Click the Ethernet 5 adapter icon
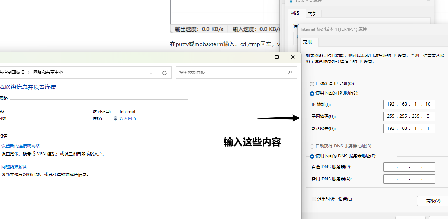Screen dimensions: 448x219 click(115, 119)
